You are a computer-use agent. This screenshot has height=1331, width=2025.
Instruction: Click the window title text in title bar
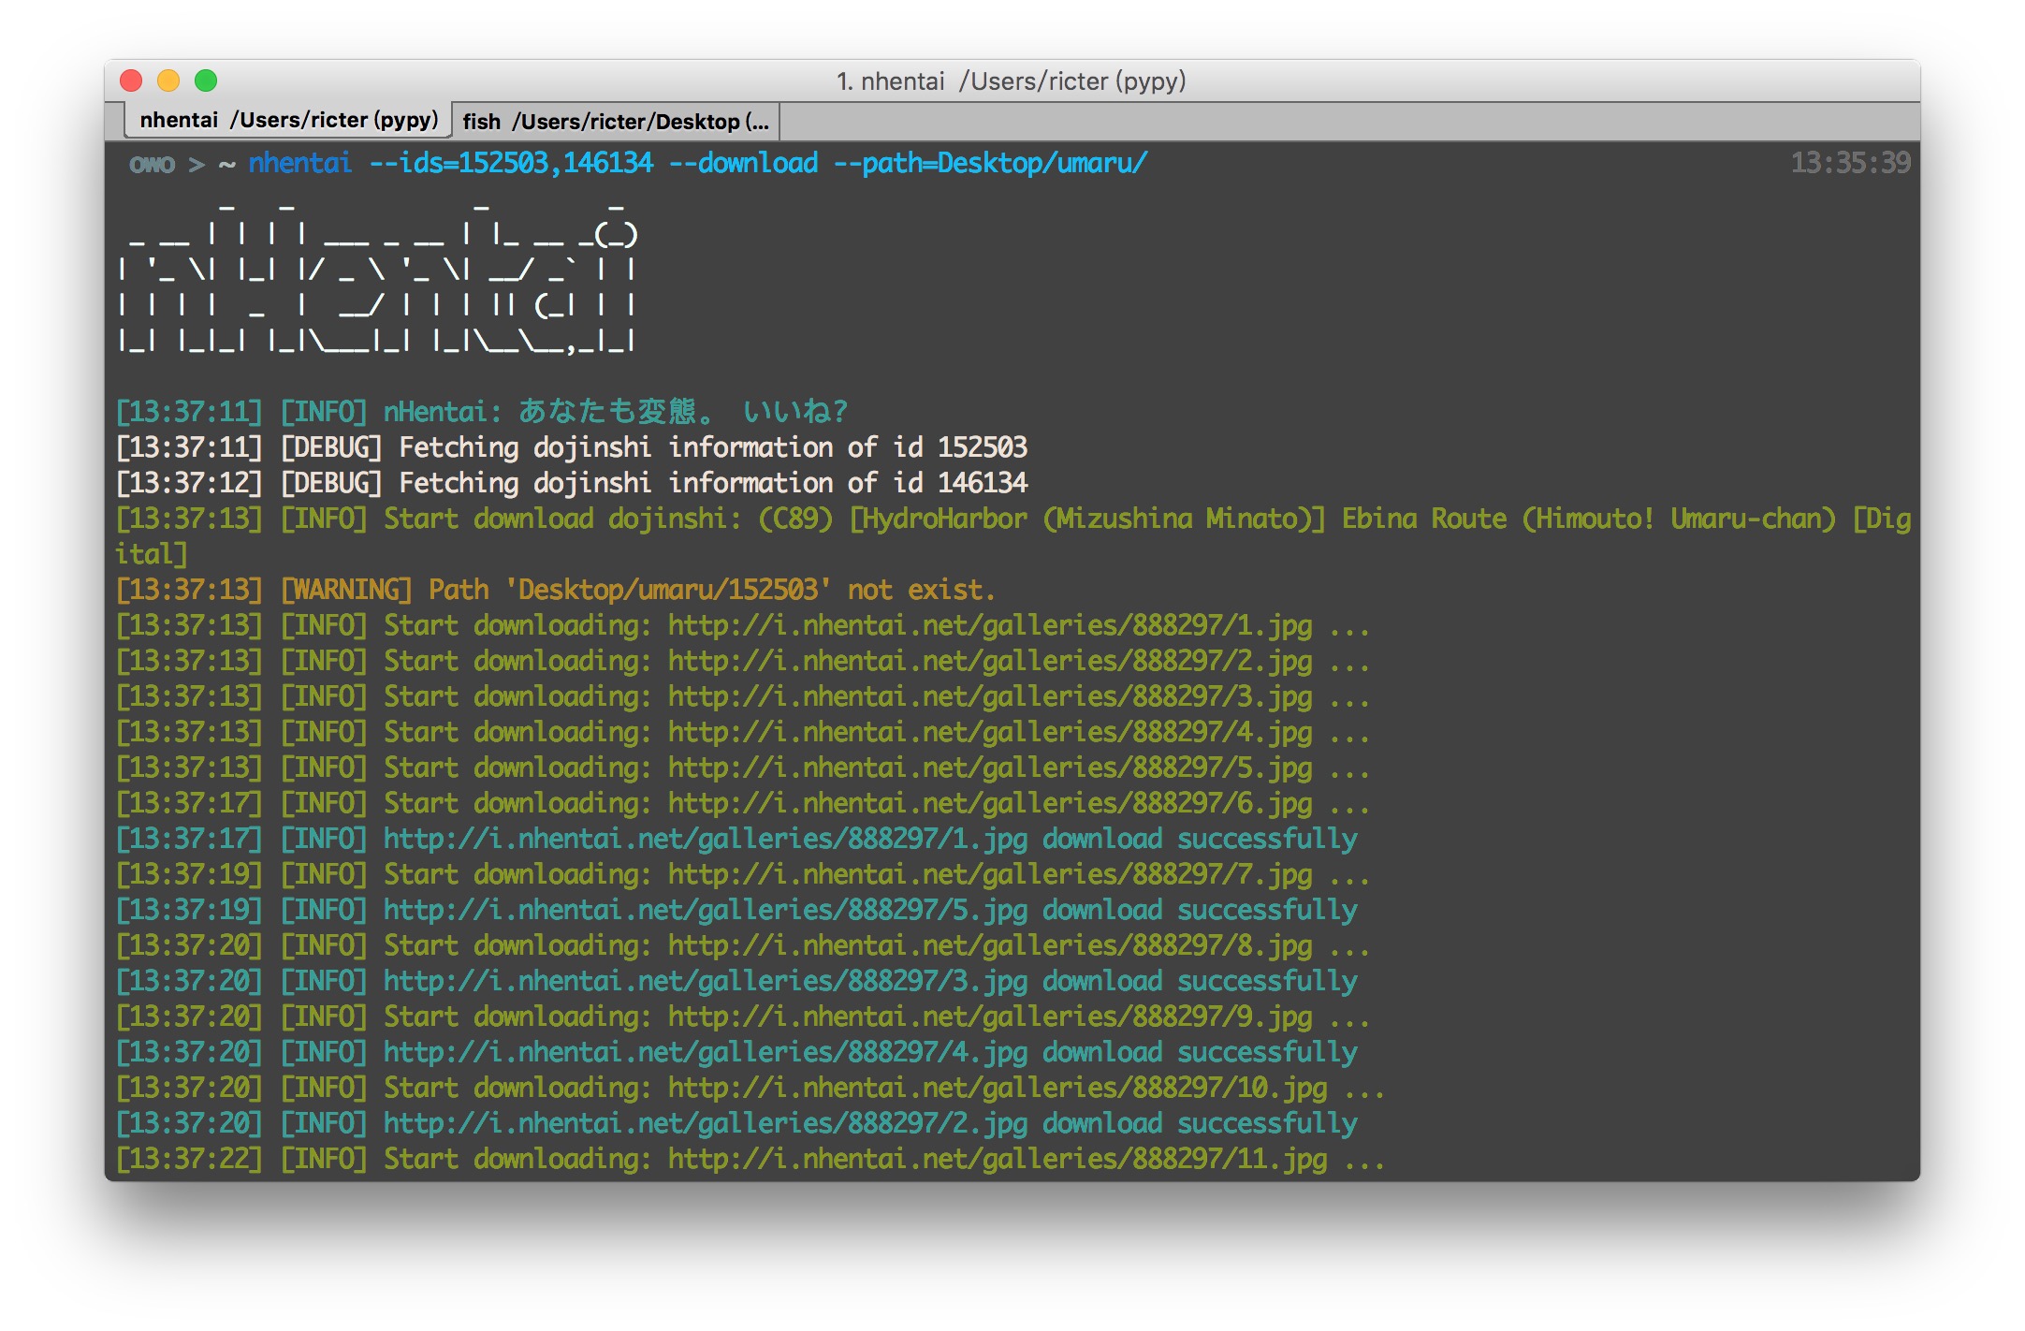click(x=1011, y=81)
